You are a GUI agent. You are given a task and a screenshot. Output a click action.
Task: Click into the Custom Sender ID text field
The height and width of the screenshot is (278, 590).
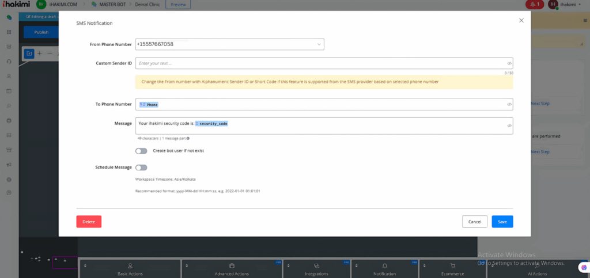coord(320,63)
